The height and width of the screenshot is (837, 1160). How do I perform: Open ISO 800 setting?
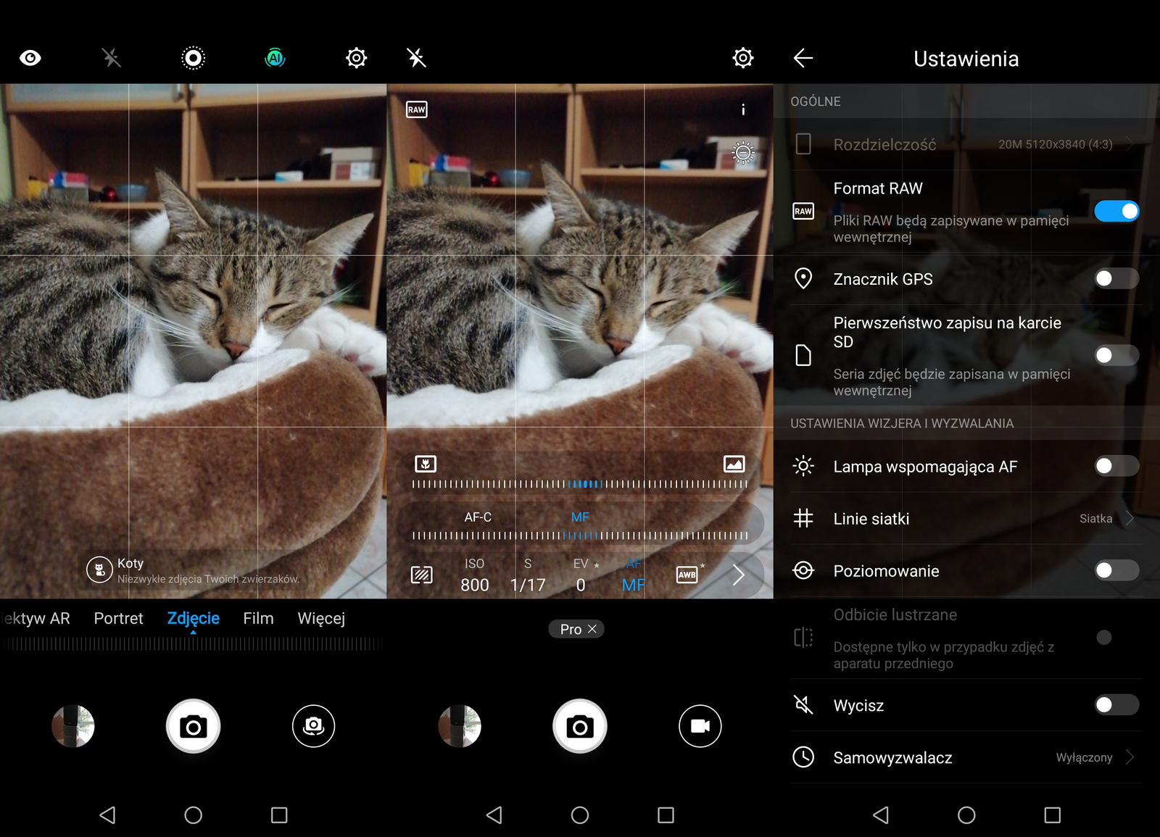[x=475, y=575]
